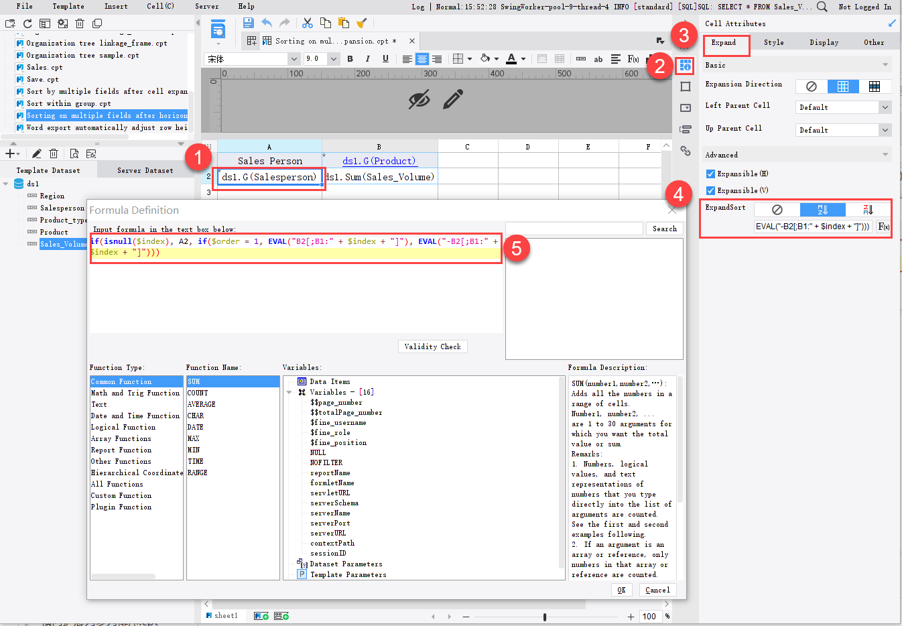This screenshot has height=626, width=902.
Task: Preview the dataset with the magnifier icon
Action: pos(74,153)
